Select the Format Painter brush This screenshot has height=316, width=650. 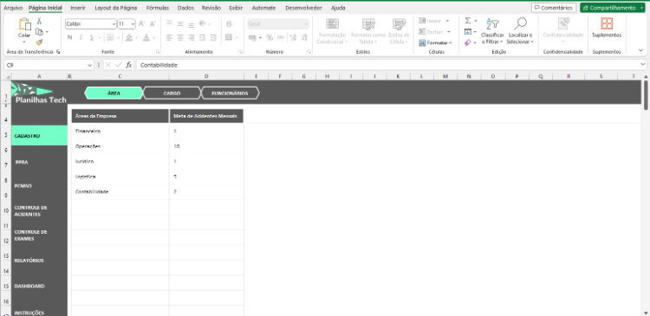[39, 42]
